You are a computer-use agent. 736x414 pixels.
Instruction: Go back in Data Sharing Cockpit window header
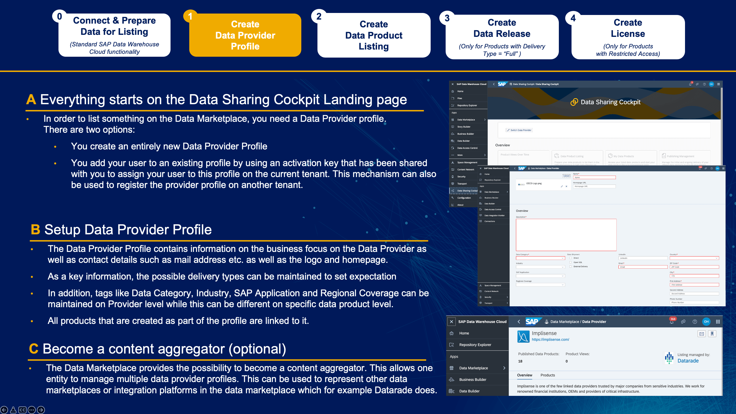pyautogui.click(x=494, y=84)
